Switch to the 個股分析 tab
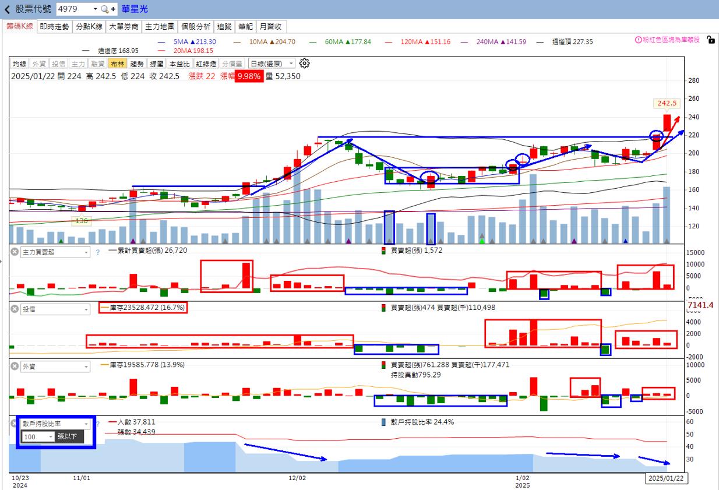 pyautogui.click(x=196, y=27)
